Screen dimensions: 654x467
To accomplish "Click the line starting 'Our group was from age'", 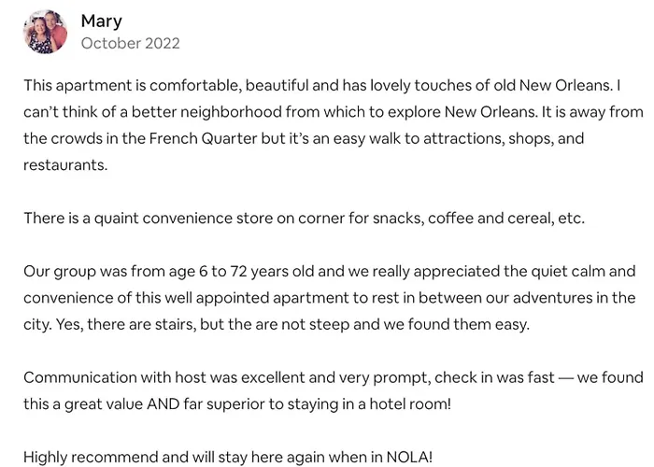I will pos(330,272).
